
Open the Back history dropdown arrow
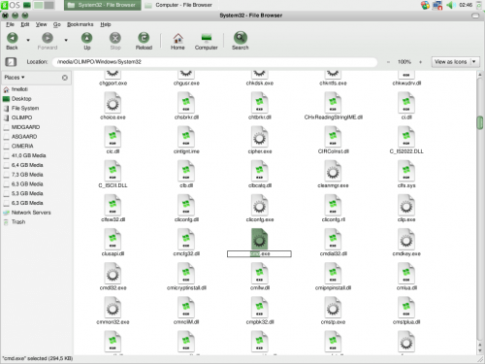(x=28, y=40)
